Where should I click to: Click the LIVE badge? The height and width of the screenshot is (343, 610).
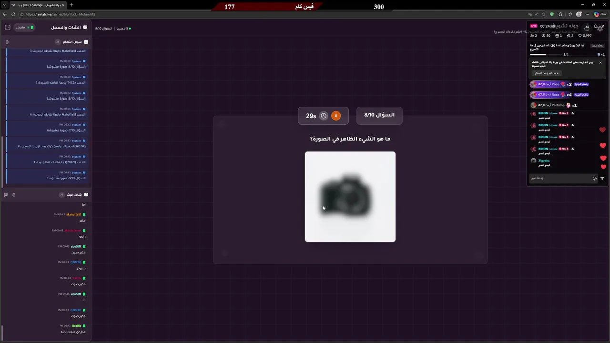[x=534, y=26]
